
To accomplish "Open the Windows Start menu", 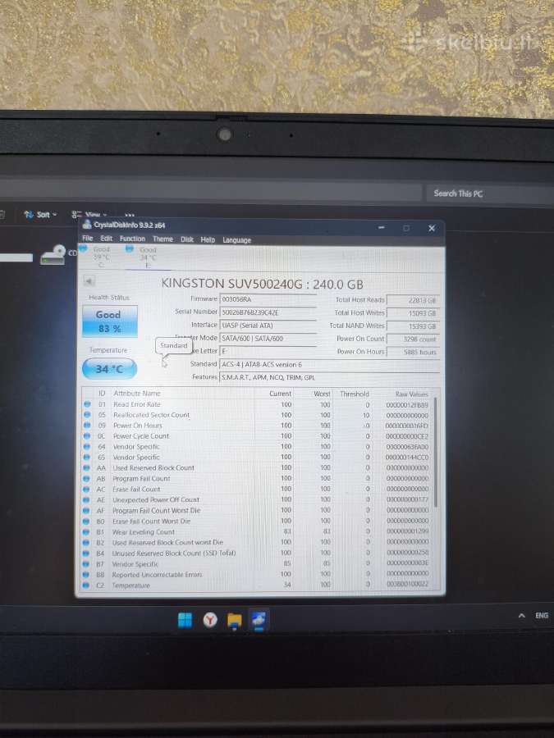I will [185, 620].
